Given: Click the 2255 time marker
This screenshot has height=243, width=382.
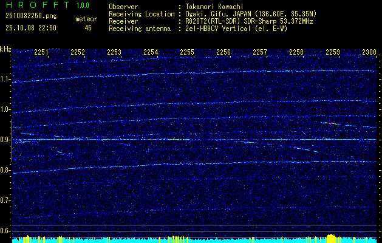Looking at the screenshot, I should [187, 52].
